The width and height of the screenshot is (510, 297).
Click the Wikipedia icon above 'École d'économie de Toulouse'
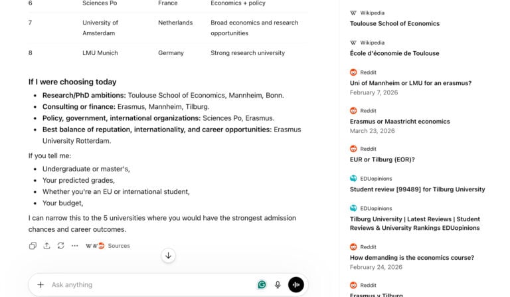pos(353,43)
